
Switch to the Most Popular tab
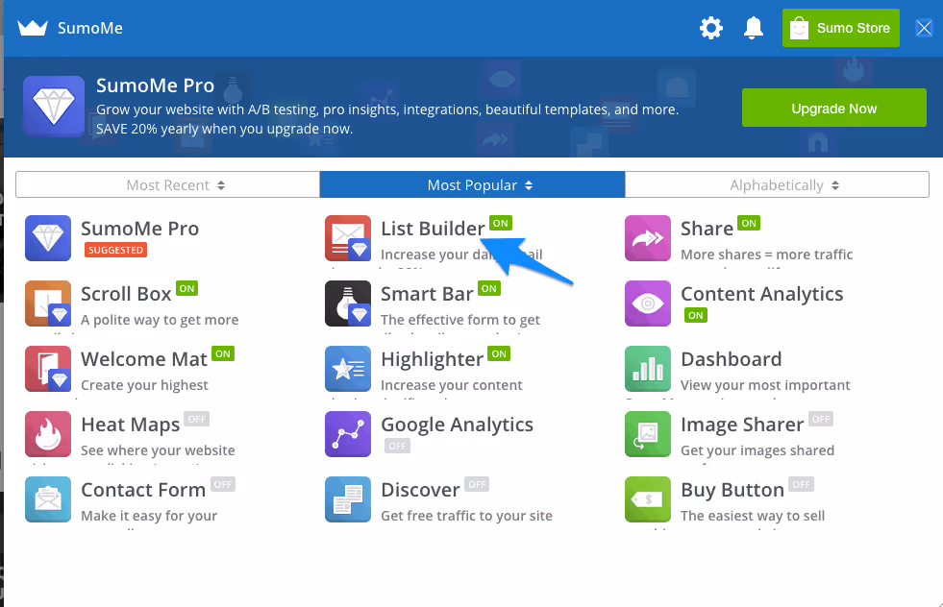point(472,184)
